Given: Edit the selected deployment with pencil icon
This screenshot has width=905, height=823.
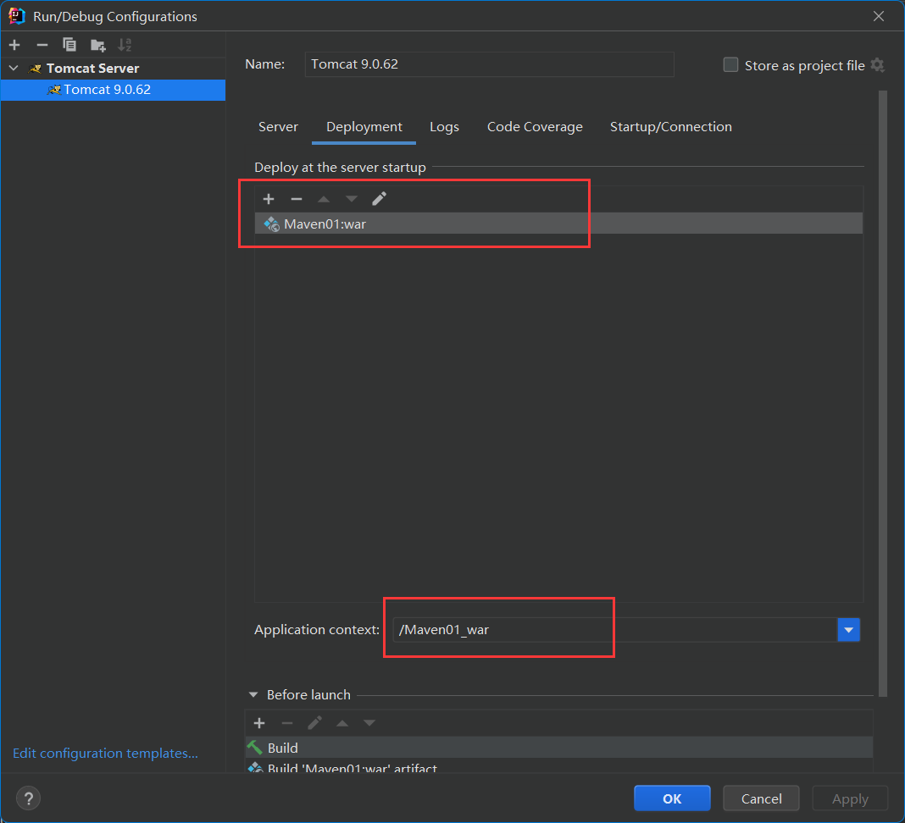Looking at the screenshot, I should (x=379, y=199).
